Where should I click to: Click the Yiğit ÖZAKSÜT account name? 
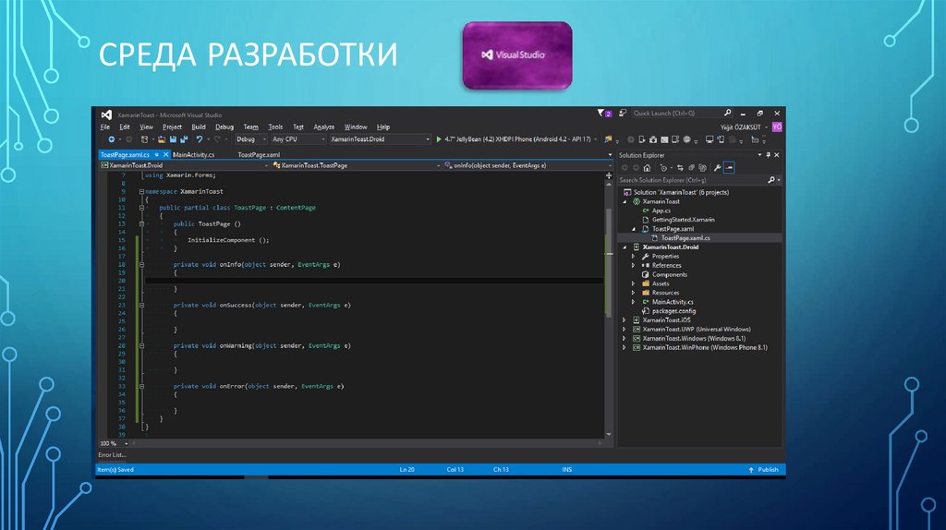point(740,127)
